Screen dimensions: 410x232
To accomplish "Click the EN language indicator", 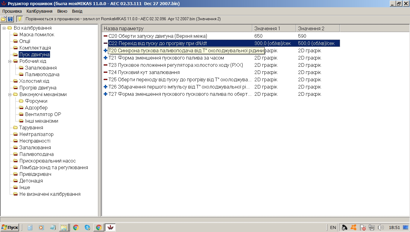I will [x=333, y=227].
